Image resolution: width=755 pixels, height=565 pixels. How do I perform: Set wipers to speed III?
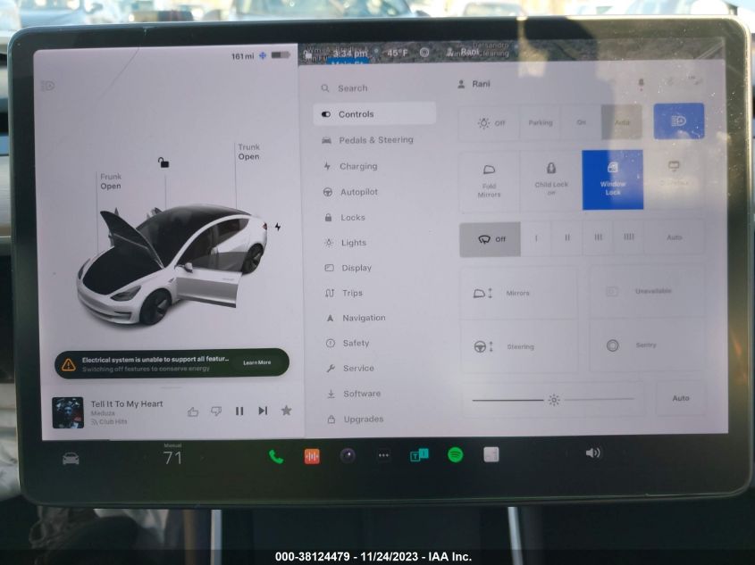pos(598,237)
